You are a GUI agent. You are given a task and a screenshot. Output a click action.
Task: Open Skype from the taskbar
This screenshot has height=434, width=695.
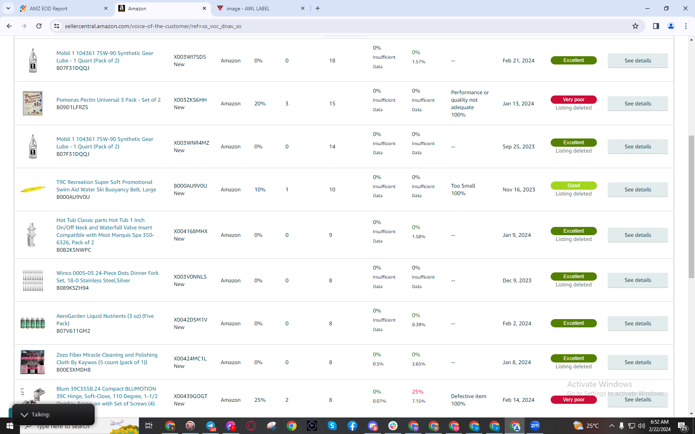coord(332,426)
